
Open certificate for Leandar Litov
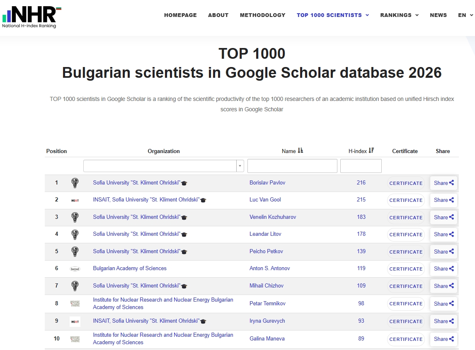[x=406, y=235]
